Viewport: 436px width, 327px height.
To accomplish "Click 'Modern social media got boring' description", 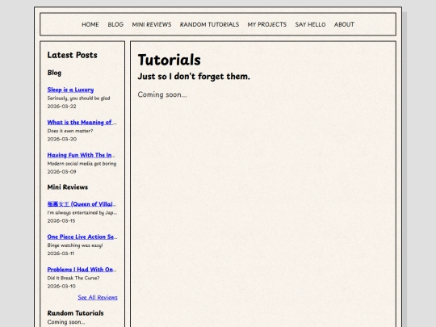I will [82, 164].
